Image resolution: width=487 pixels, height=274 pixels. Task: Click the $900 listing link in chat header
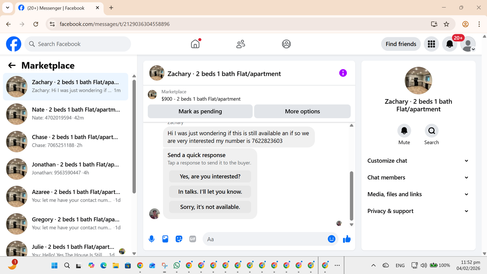201,99
